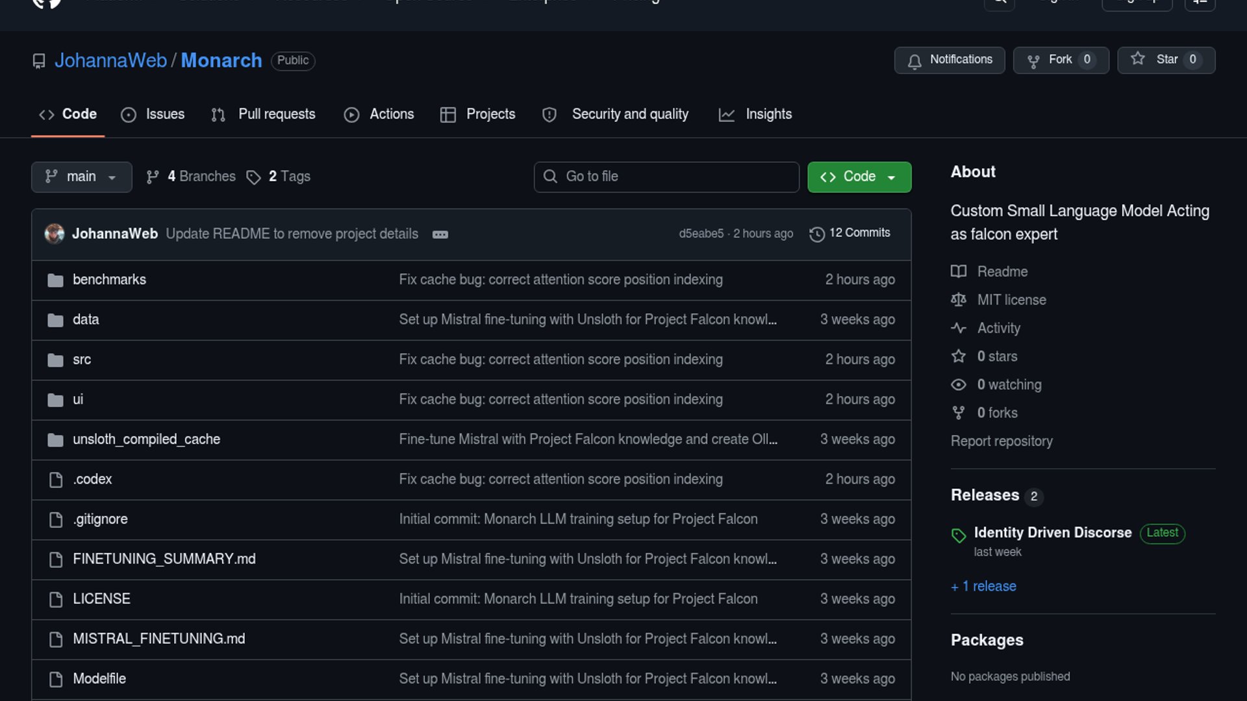Open the benchmarks folder
The width and height of the screenshot is (1247, 701).
(109, 280)
